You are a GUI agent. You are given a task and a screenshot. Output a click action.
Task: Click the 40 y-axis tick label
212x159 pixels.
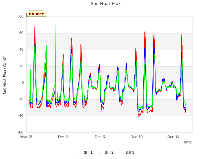21,49
